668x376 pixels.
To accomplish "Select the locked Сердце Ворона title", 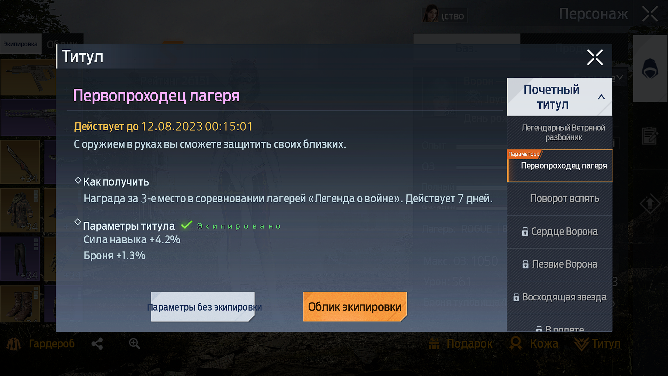I will pyautogui.click(x=559, y=232).
